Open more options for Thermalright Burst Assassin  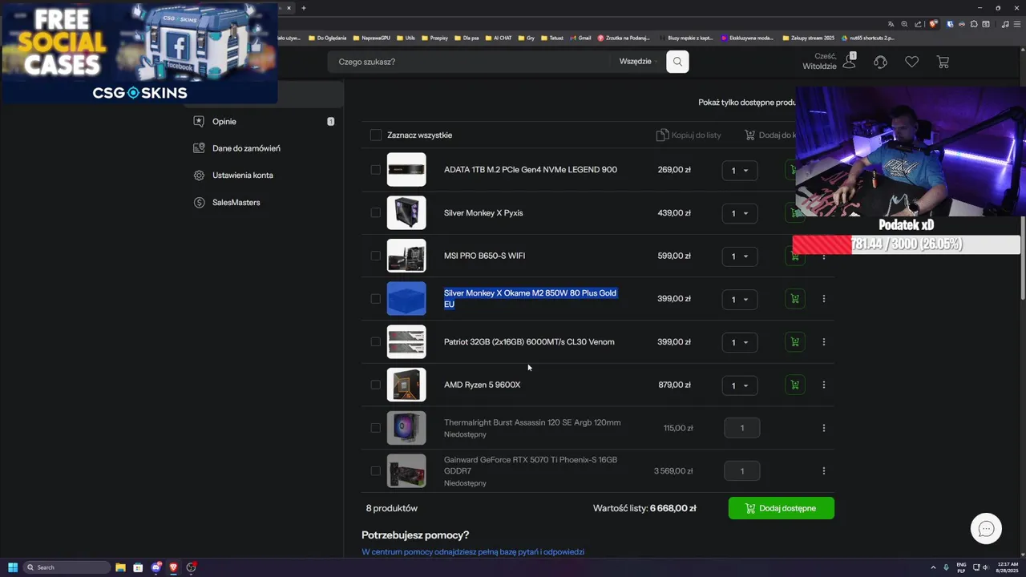(824, 428)
